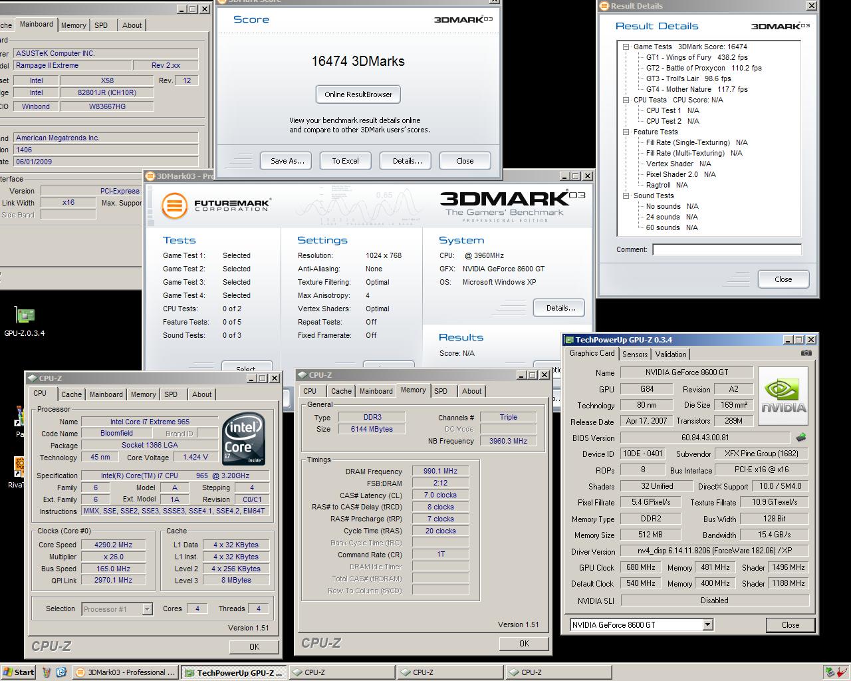This screenshot has height=681, width=851.
Task: Click Close button in the Score window
Action: click(465, 161)
